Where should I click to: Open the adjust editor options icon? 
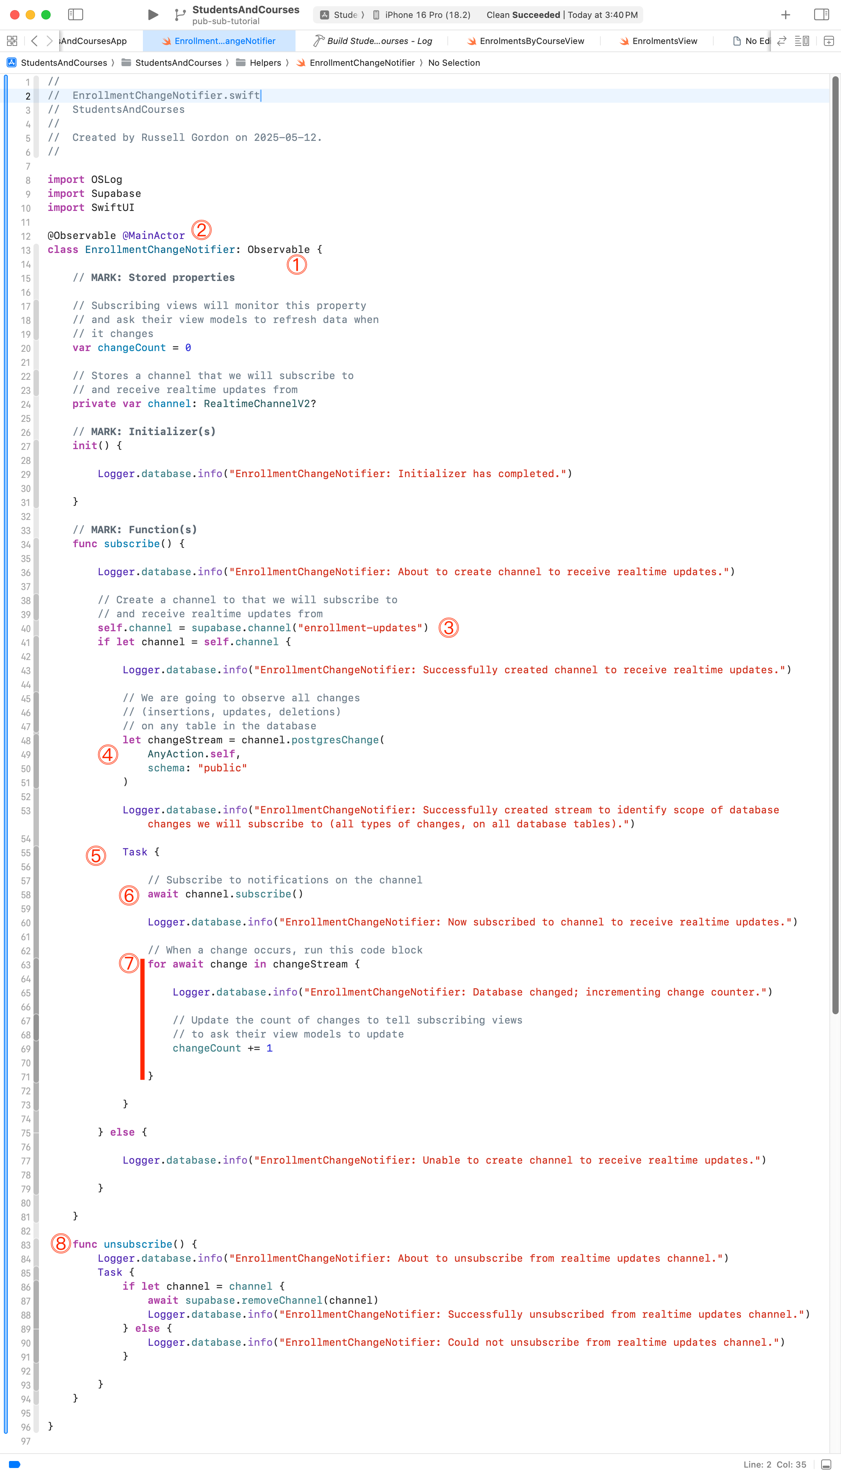(802, 41)
